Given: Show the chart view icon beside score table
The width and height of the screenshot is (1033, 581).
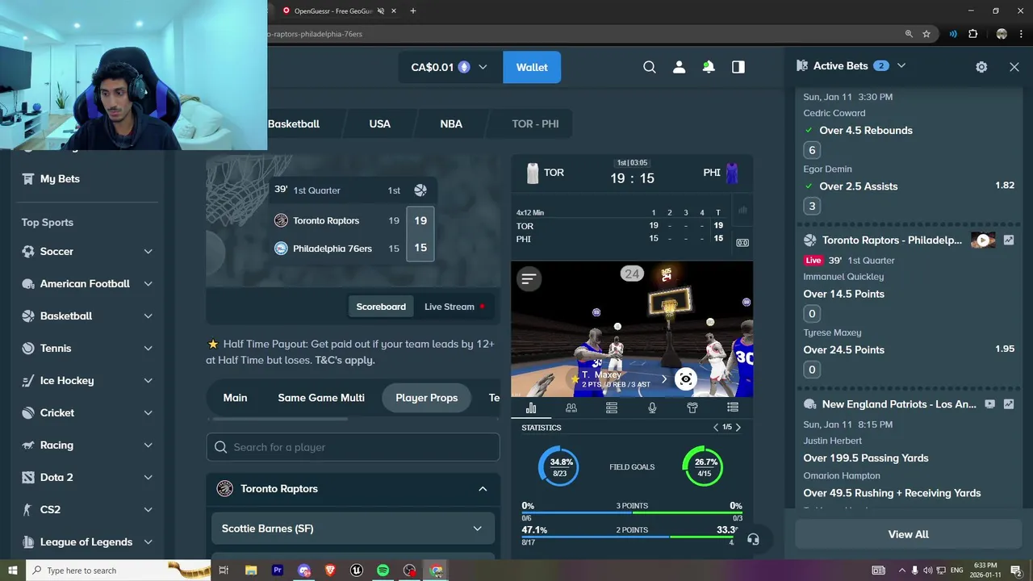Looking at the screenshot, I should click(742, 211).
